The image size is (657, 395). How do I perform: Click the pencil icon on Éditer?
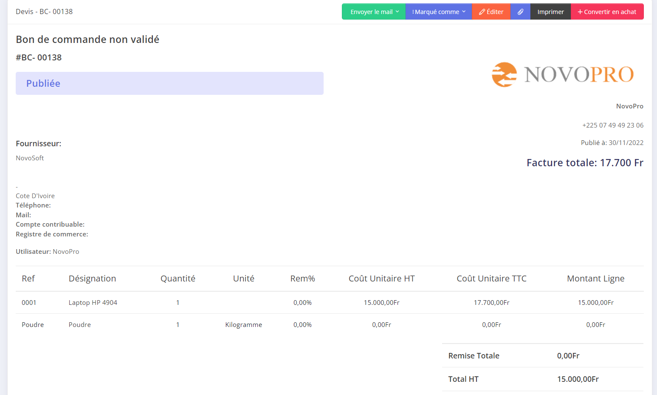coord(482,12)
